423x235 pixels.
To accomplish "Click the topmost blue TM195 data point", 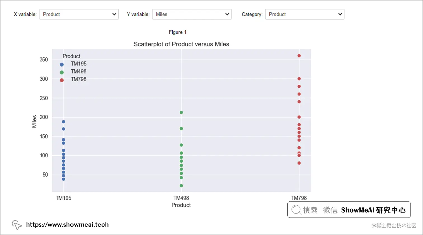I will click(64, 122).
